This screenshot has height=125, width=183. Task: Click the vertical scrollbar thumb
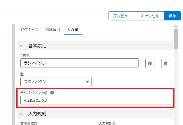(x=176, y=39)
